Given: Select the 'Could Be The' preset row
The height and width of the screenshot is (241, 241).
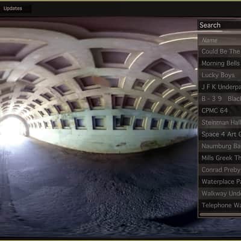Looking at the screenshot, I should click(x=220, y=51).
